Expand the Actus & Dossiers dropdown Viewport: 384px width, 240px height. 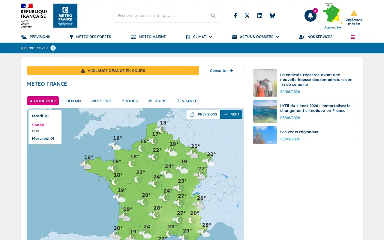(256, 37)
